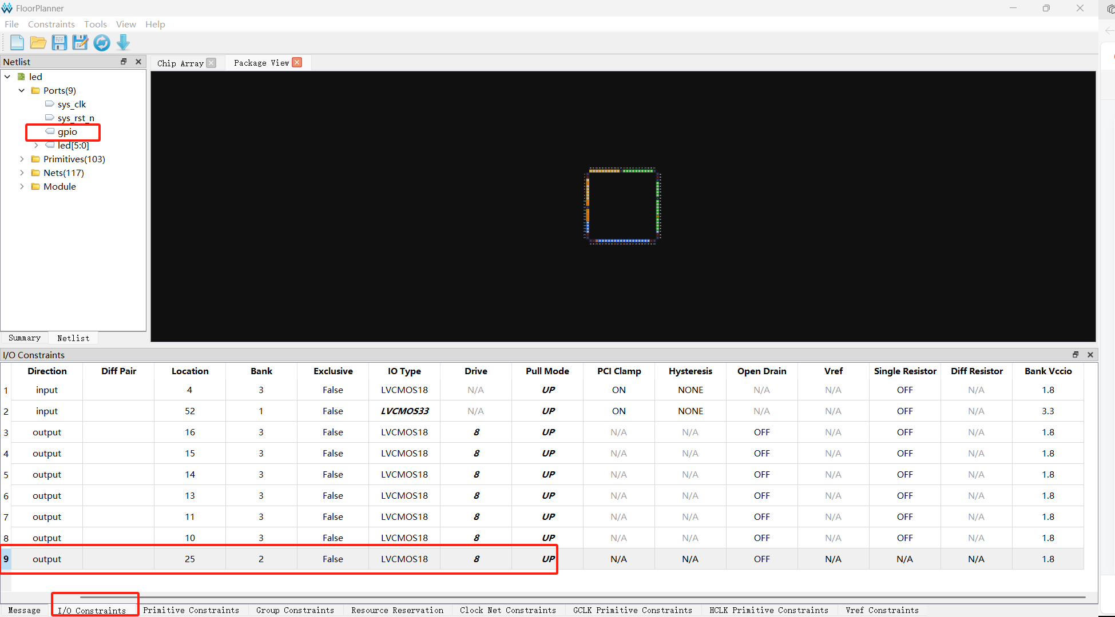The image size is (1115, 617).
Task: Switch to the Summary tab
Action: pyautogui.click(x=25, y=338)
